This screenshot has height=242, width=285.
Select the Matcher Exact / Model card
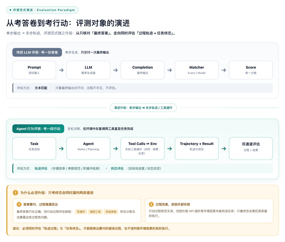197,70
